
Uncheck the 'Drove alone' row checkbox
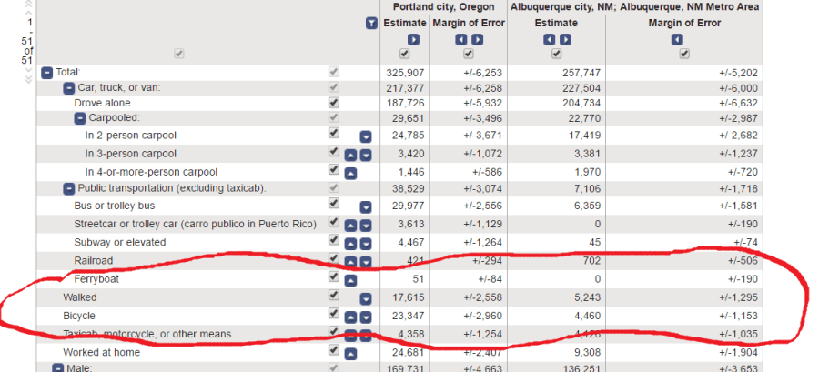tap(334, 103)
